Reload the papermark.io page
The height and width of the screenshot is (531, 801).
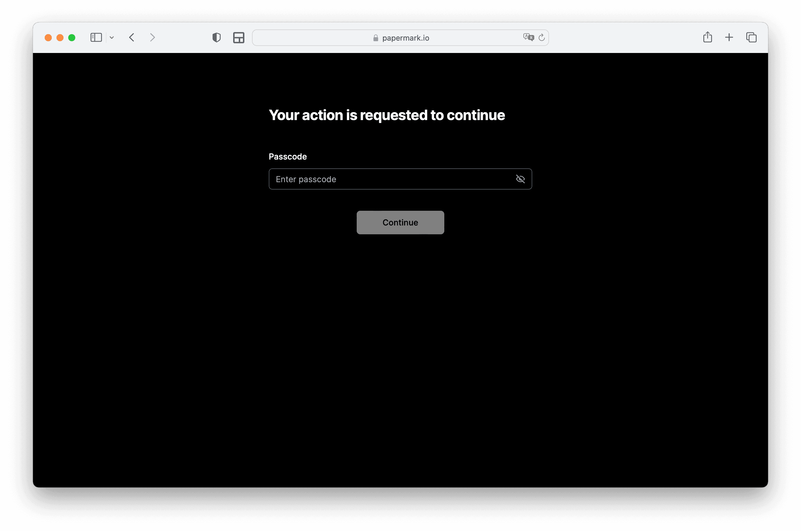[542, 37]
